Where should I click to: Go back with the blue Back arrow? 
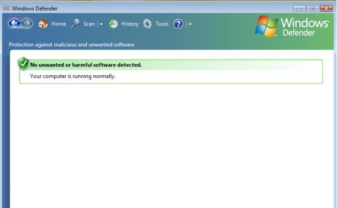(x=15, y=23)
